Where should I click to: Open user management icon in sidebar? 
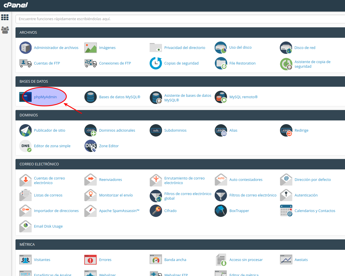click(x=5, y=30)
